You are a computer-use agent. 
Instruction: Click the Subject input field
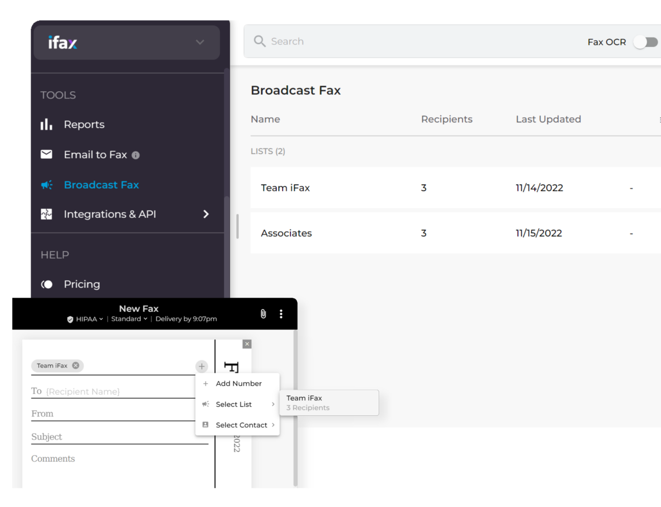click(x=116, y=436)
